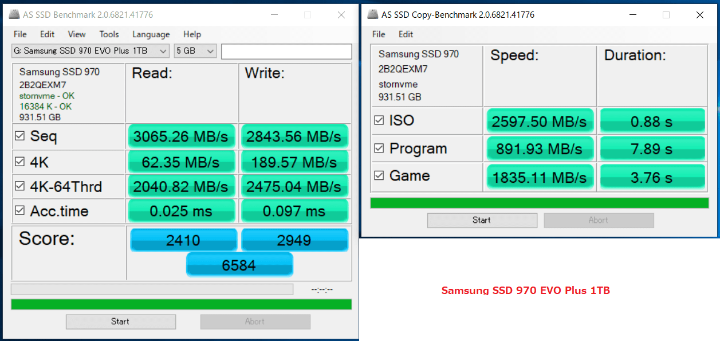Start the AS SSD Benchmark test
Screen dimensions: 720x341
point(120,322)
